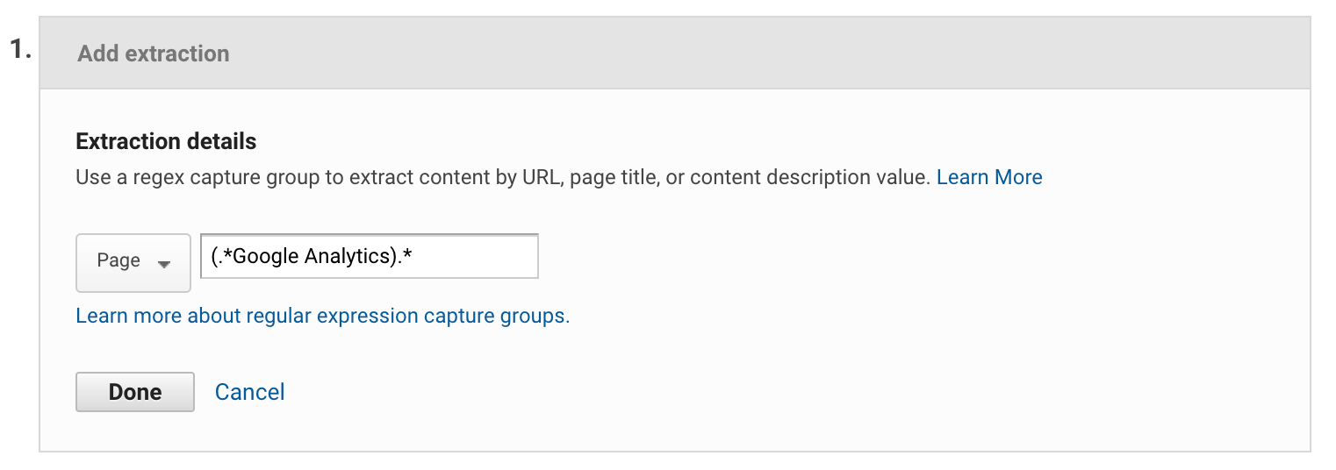
Task: Open the Learn More link after description
Action: 989,177
